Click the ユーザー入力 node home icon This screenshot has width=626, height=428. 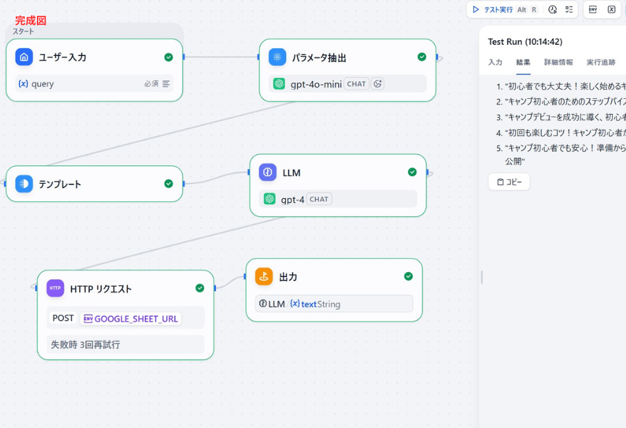pyautogui.click(x=24, y=57)
